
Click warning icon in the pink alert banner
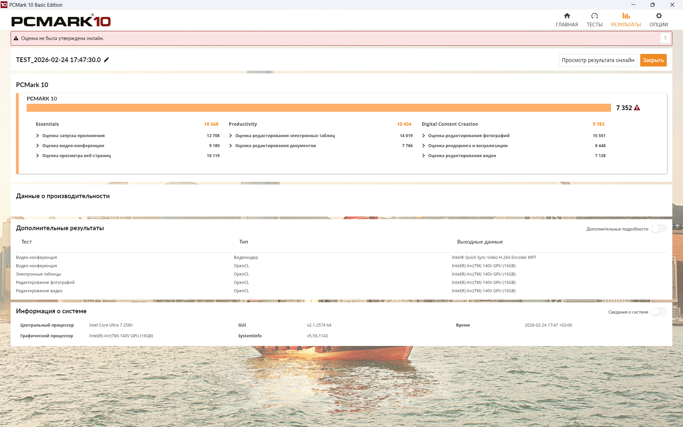click(x=16, y=38)
